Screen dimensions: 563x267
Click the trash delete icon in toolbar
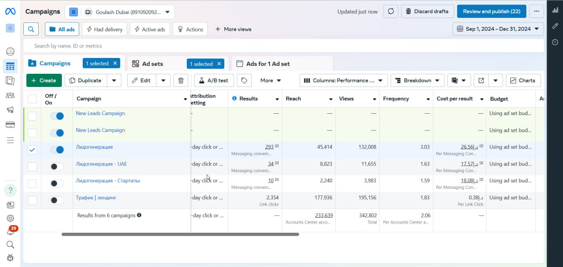coord(181,80)
